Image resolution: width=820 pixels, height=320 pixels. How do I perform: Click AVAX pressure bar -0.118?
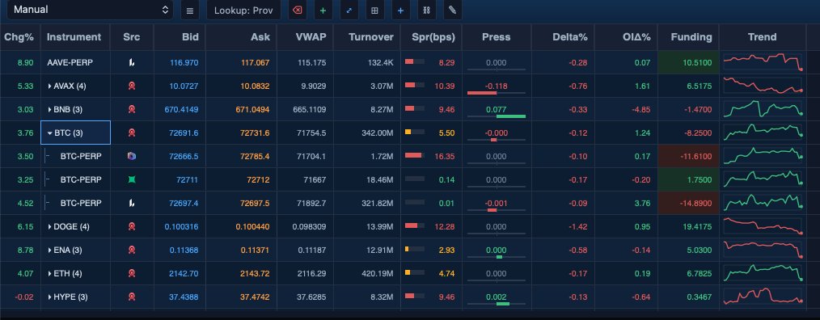pyautogui.click(x=496, y=93)
